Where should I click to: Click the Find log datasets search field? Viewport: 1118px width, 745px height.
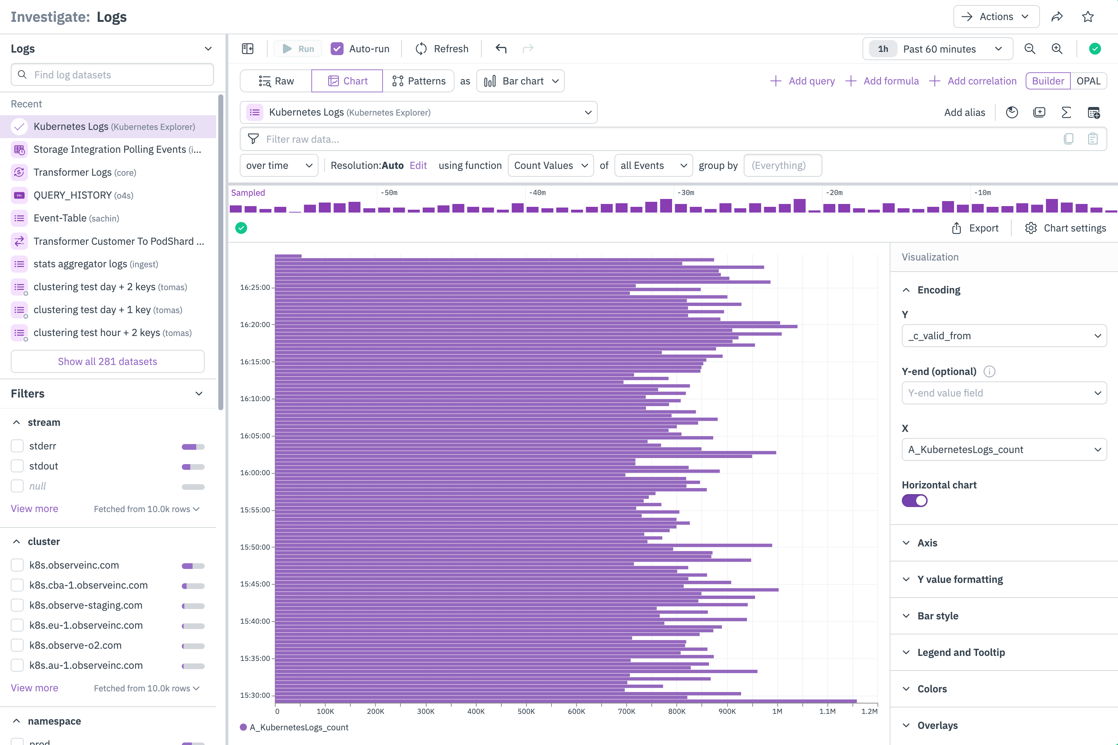tap(112, 74)
